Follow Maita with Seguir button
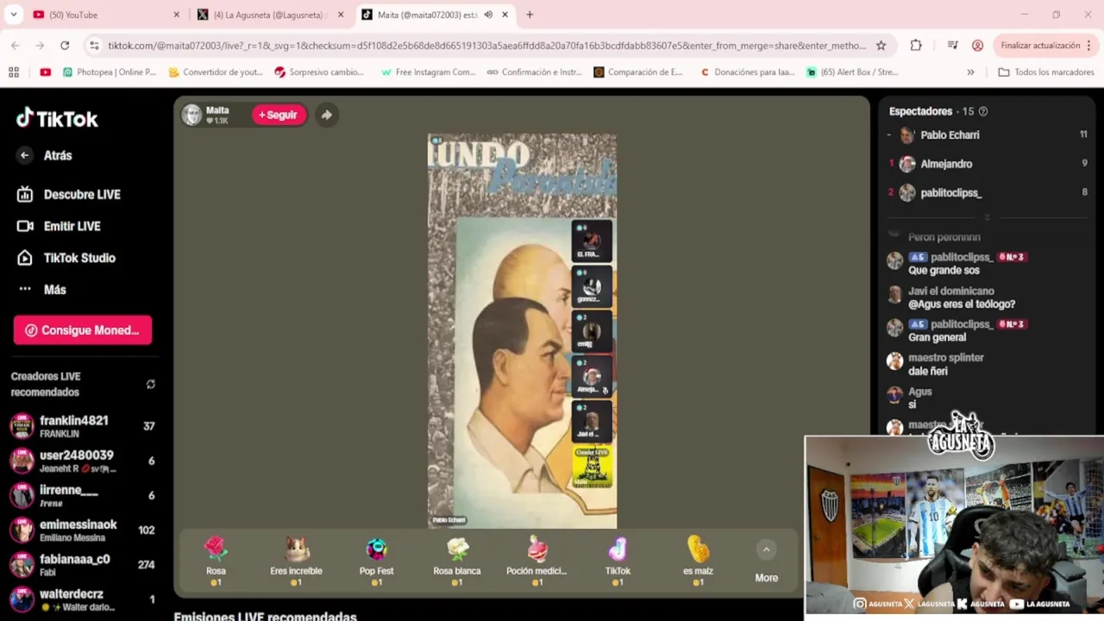This screenshot has width=1104, height=621. tap(279, 115)
